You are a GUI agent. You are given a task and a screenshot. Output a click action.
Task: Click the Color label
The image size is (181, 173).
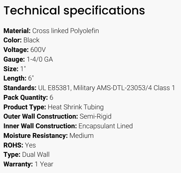(13, 40)
